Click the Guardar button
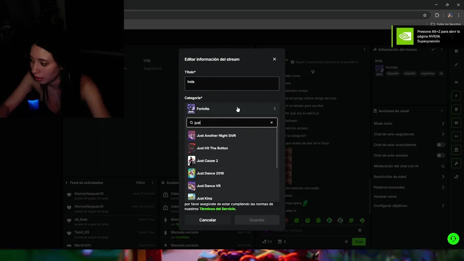This screenshot has height=261, width=464. 257,220
